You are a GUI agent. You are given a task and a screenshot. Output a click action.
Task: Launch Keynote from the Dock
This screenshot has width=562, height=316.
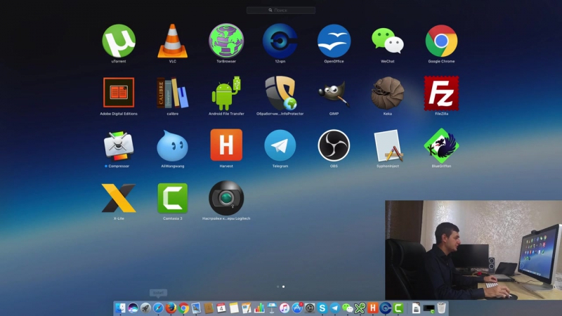point(272,308)
